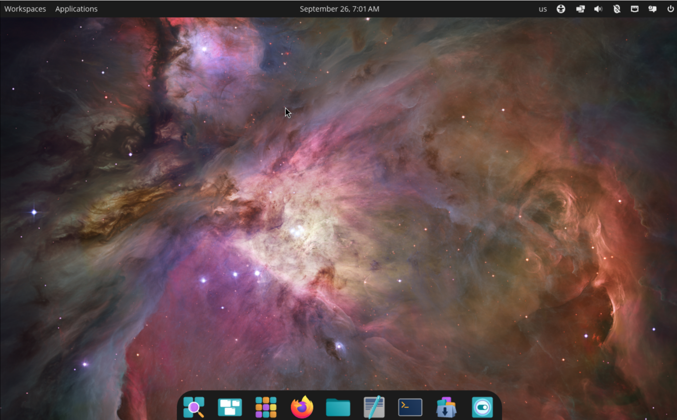Open the Workspaces menu
This screenshot has width=677, height=420.
click(x=25, y=9)
